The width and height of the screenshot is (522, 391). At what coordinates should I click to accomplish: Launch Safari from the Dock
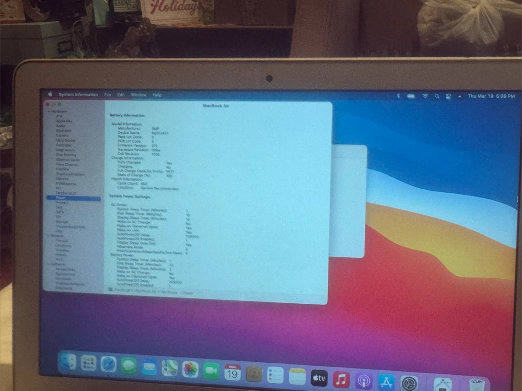pos(108,365)
